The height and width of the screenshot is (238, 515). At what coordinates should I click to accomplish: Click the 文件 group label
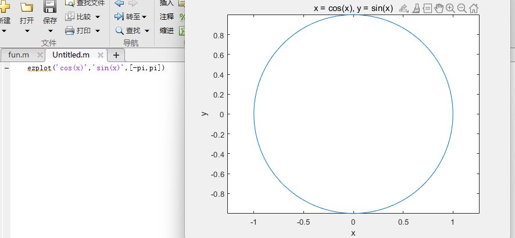49,43
